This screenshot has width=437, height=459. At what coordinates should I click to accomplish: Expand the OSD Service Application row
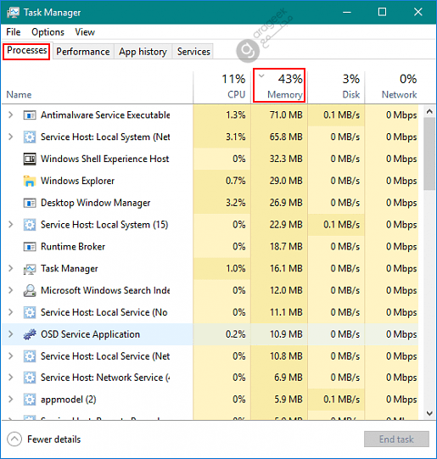[x=10, y=334]
